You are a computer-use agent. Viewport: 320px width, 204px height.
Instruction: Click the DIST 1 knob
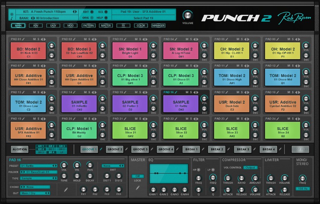coord(107,176)
